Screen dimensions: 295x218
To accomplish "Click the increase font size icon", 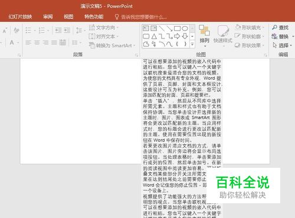I will [x=5, y=31].
